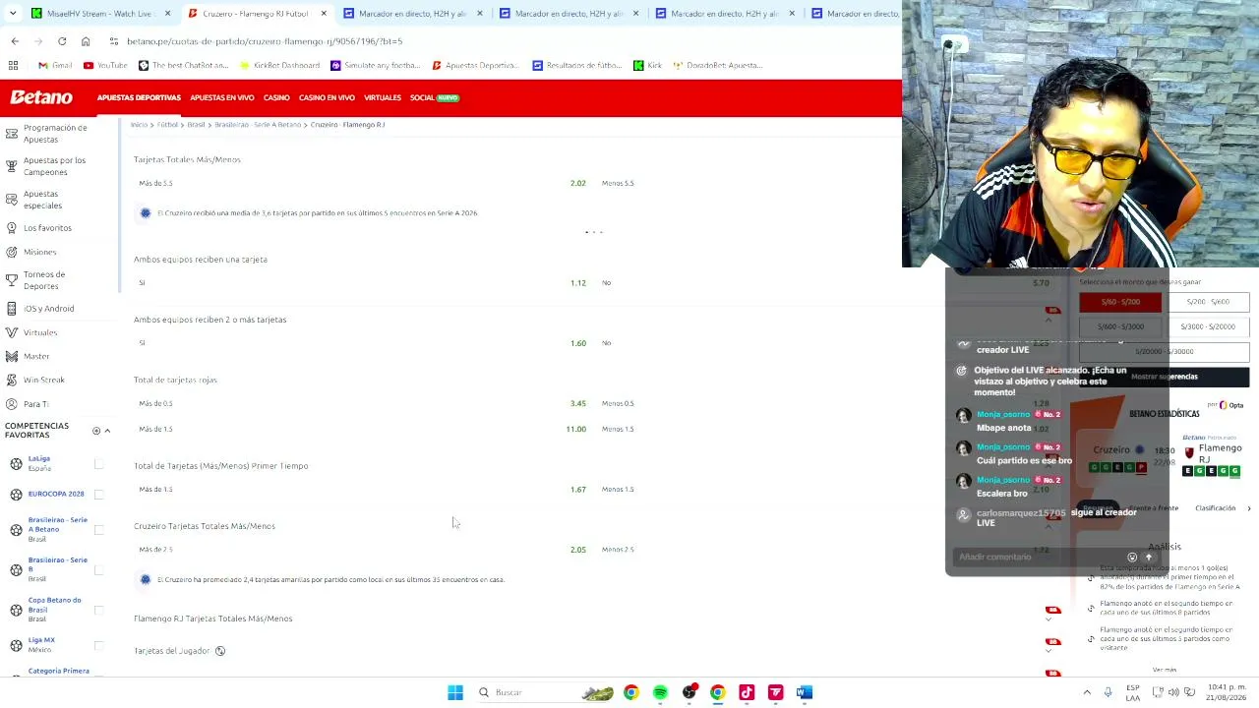Open the Kick bookmark

[x=647, y=65]
